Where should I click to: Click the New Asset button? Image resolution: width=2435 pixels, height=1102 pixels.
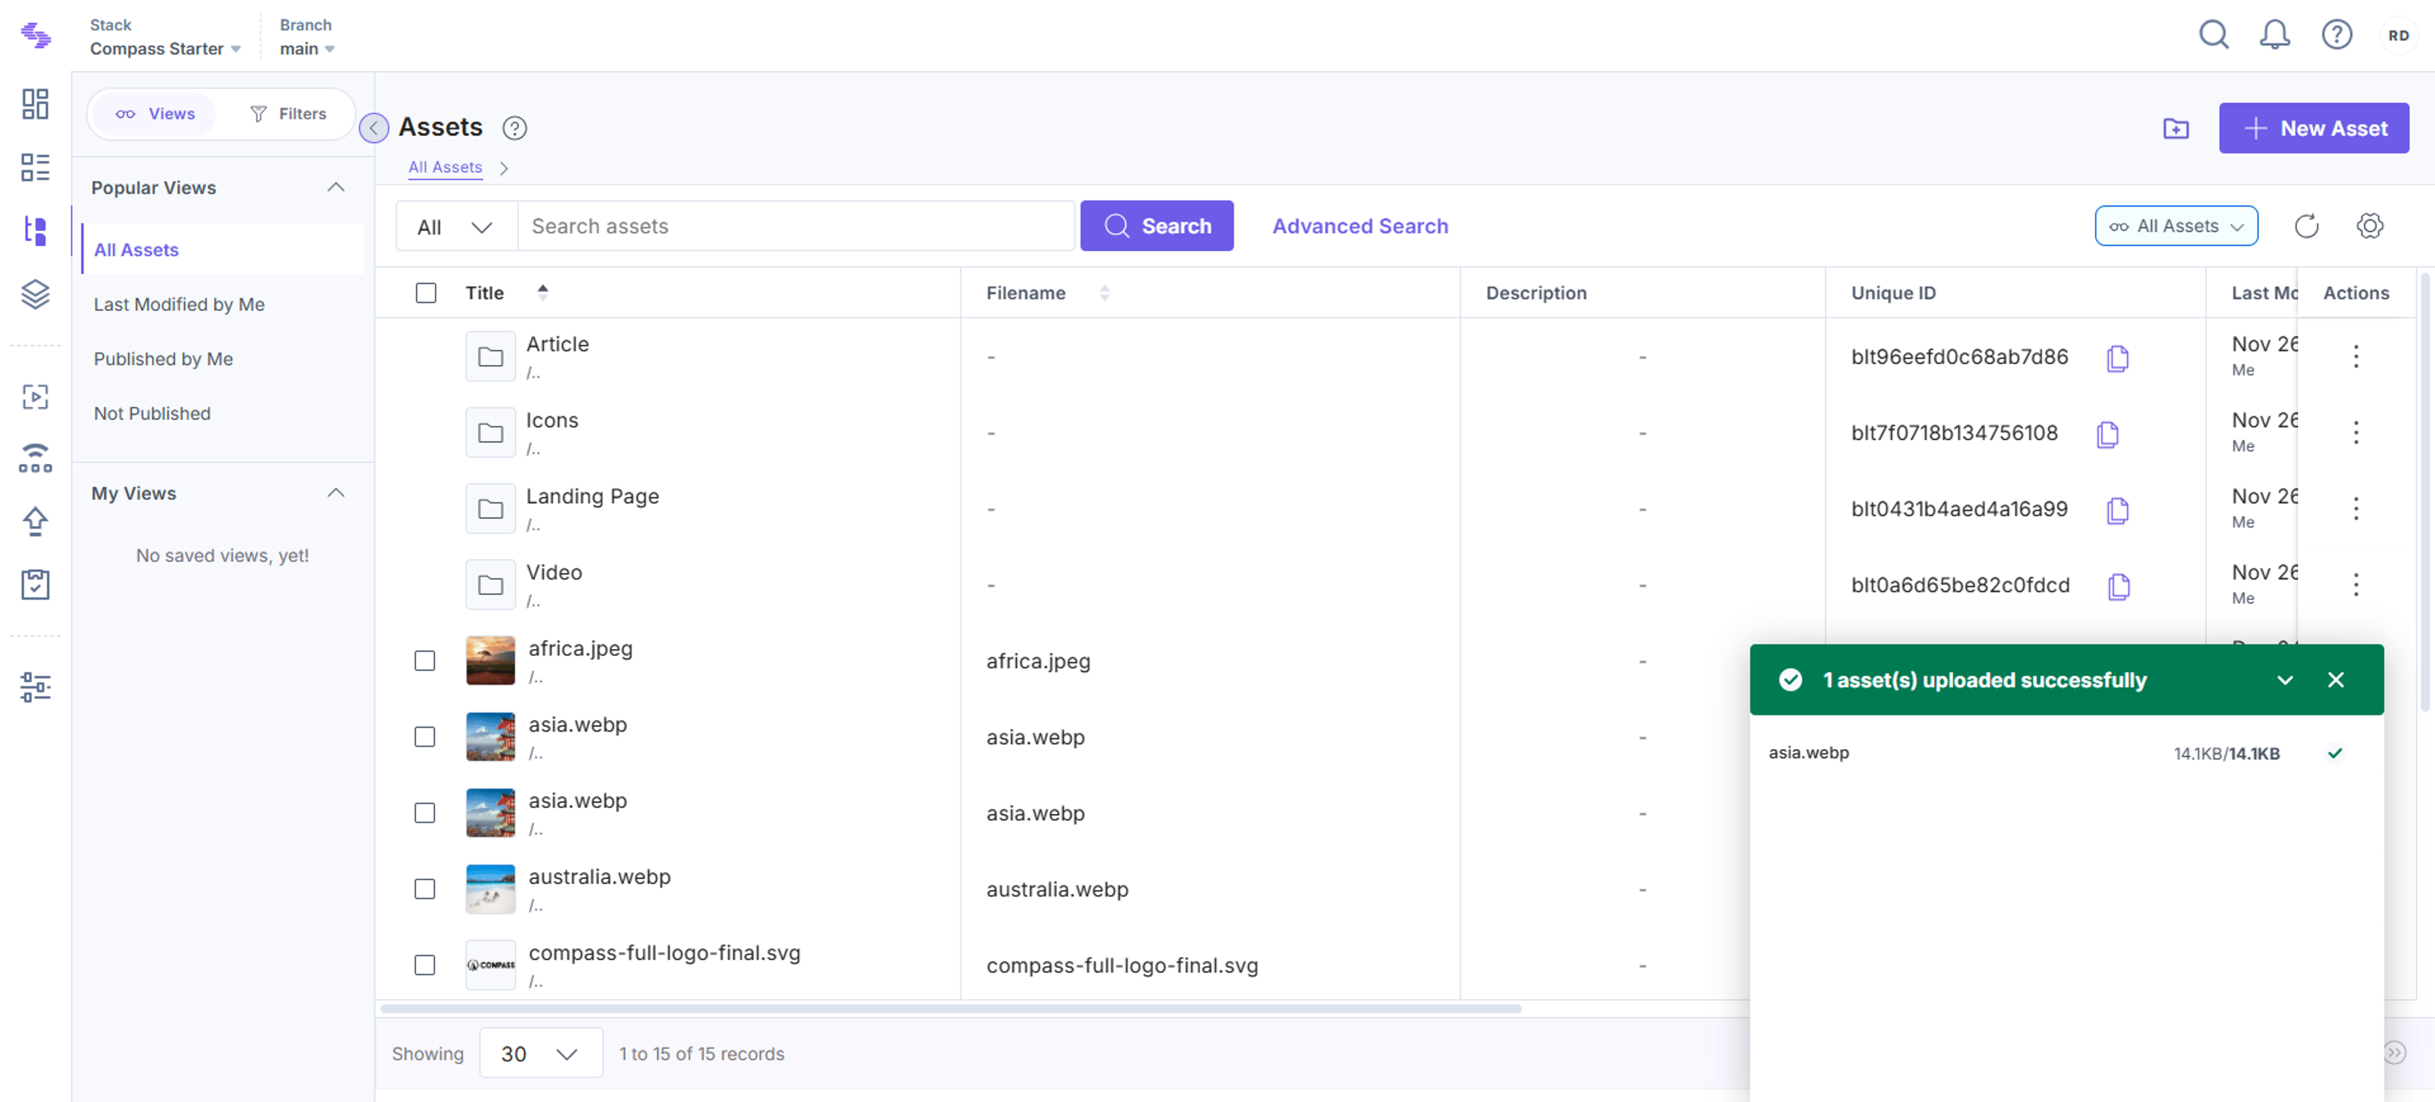[x=2314, y=129]
